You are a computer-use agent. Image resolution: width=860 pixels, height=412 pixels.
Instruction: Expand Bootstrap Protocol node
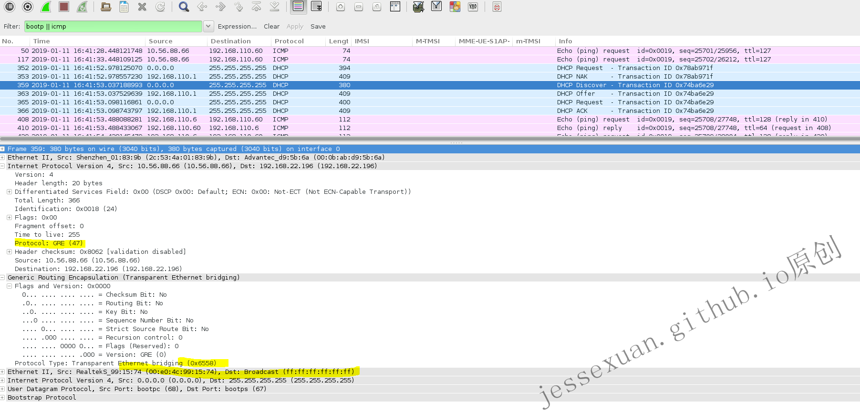2,398
